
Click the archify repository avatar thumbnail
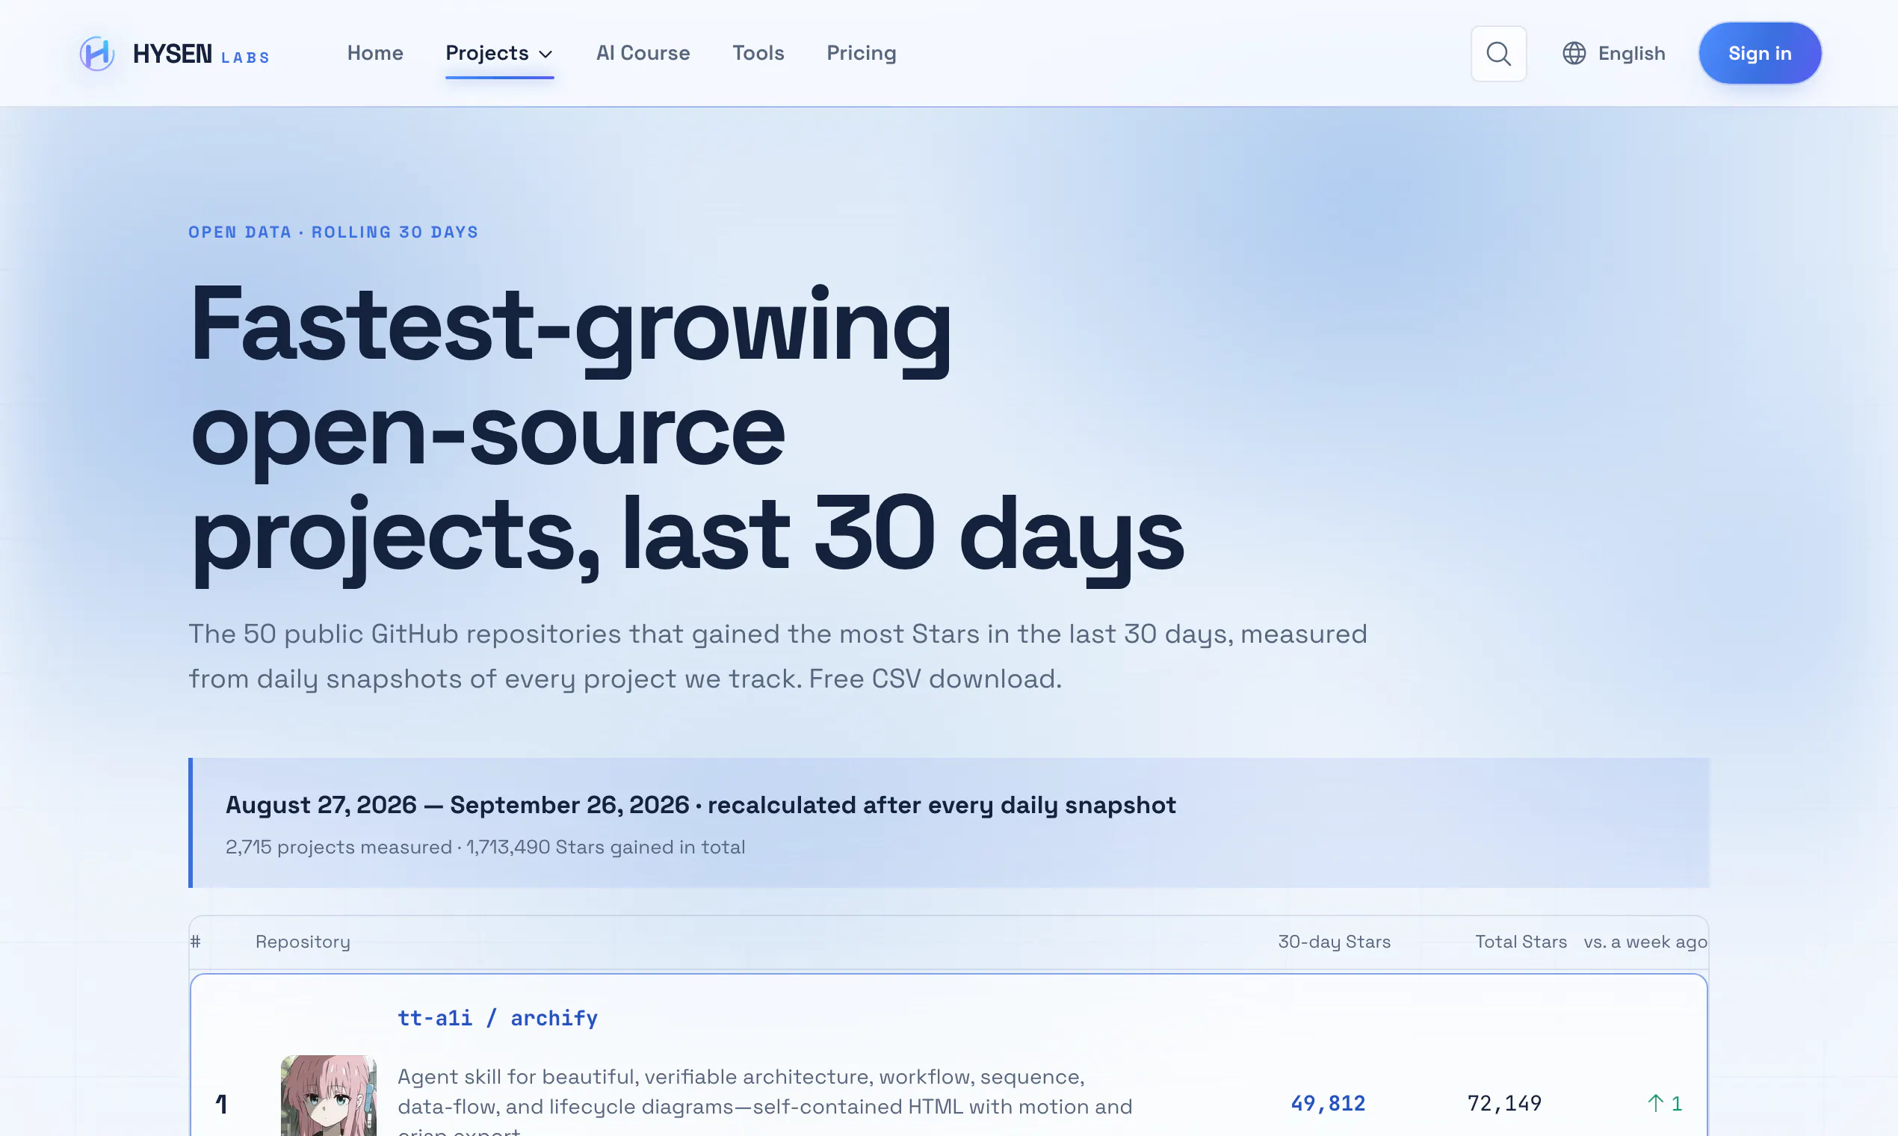coord(328,1096)
